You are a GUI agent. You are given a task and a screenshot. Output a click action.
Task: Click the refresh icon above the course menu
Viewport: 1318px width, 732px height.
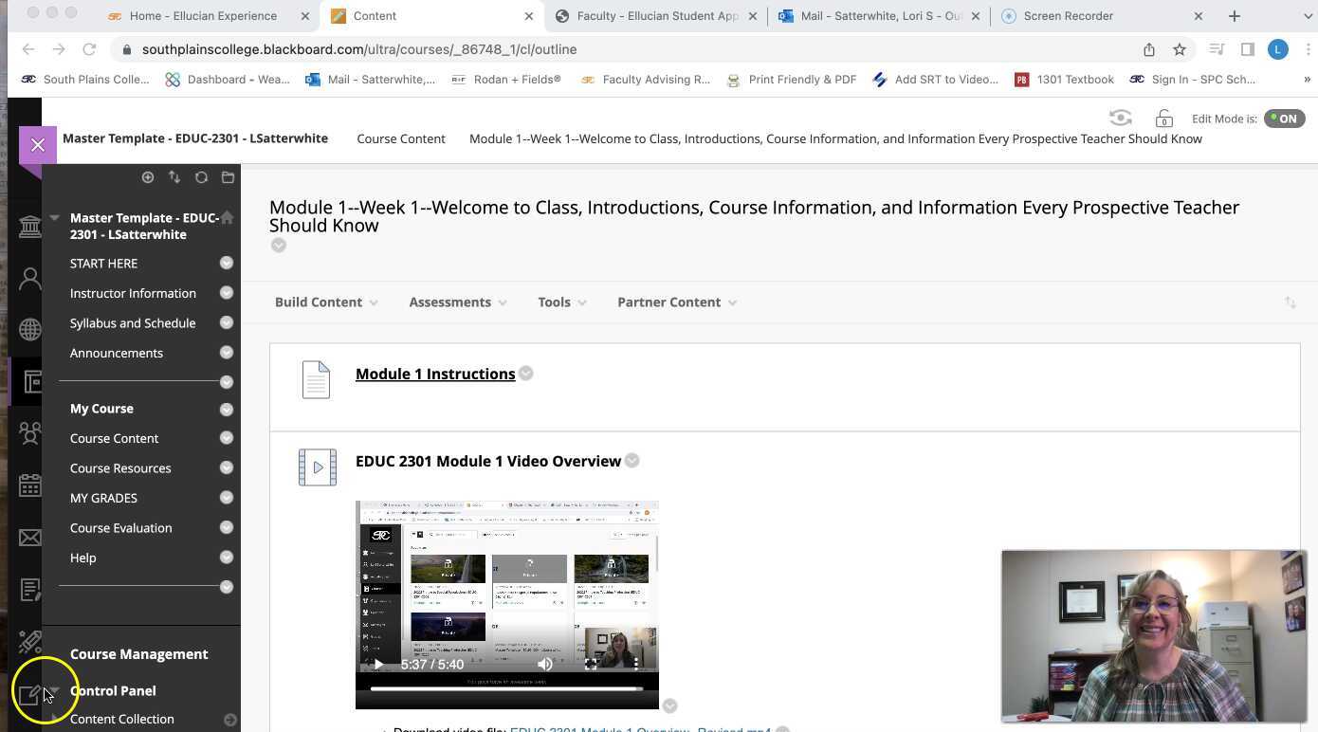pyautogui.click(x=201, y=177)
